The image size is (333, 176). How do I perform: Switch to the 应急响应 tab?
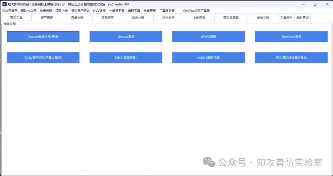point(108,18)
